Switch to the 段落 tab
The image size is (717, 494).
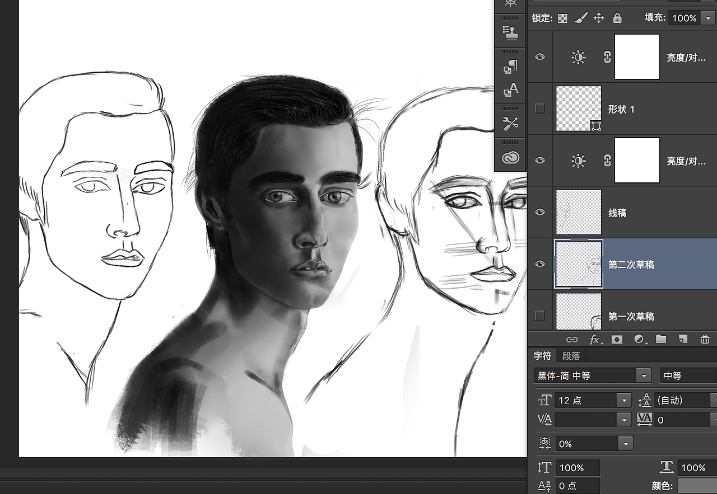point(571,356)
